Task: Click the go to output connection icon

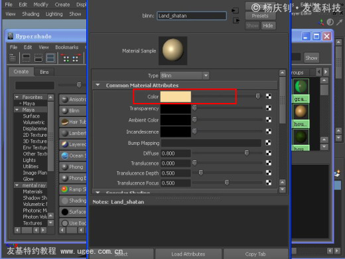Action: (236, 21)
